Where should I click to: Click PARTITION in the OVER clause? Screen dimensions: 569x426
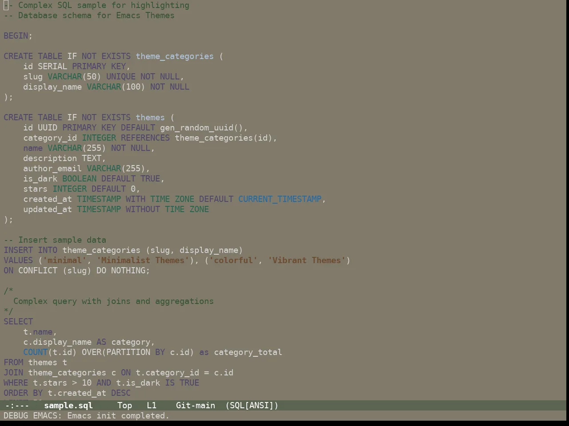coord(128,352)
